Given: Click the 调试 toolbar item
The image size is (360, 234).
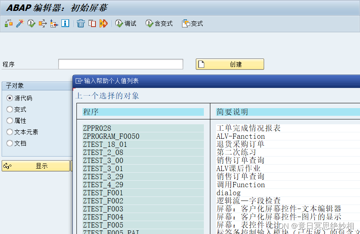Looking at the screenshot, I should pos(126,23).
